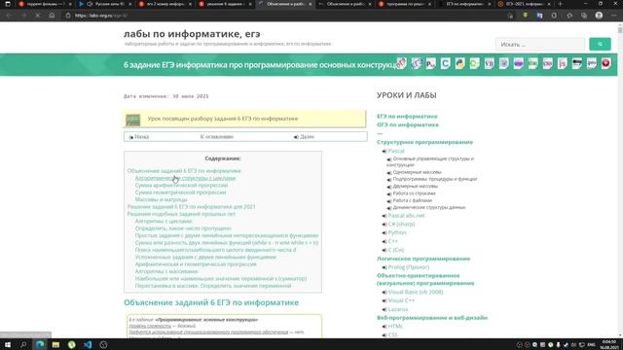
Task: Click the browser Home icon
Action: tap(52, 16)
